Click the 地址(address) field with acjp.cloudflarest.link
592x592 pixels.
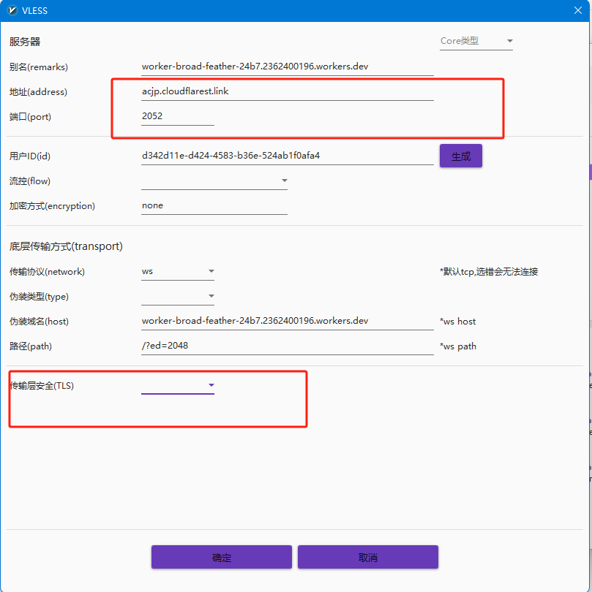click(x=287, y=91)
